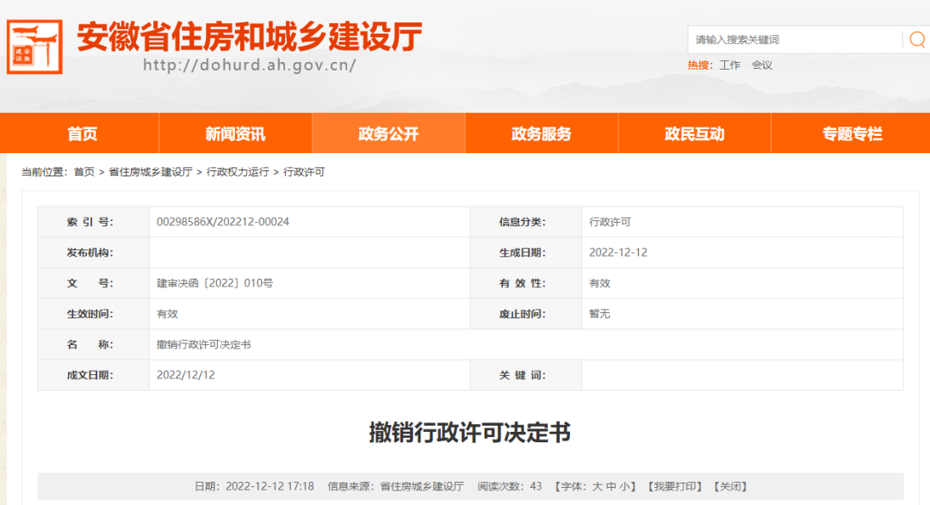This screenshot has width=930, height=505.
Task: Open the 新闻资讯 navigation tab
Action: pos(235,134)
